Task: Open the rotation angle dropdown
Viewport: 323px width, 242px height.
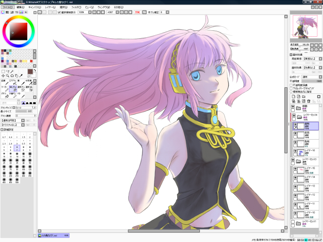Action: coord(117,12)
